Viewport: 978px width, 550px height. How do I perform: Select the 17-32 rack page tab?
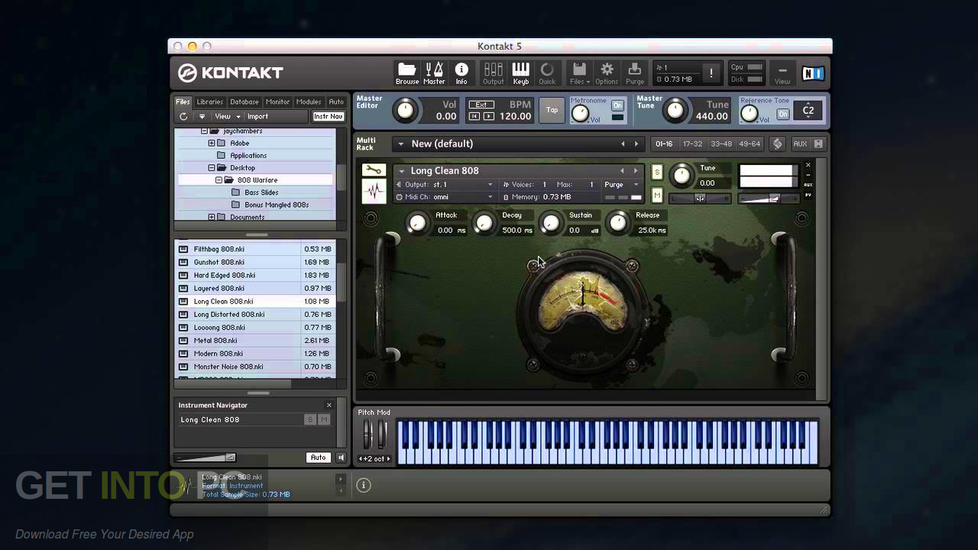pos(692,144)
